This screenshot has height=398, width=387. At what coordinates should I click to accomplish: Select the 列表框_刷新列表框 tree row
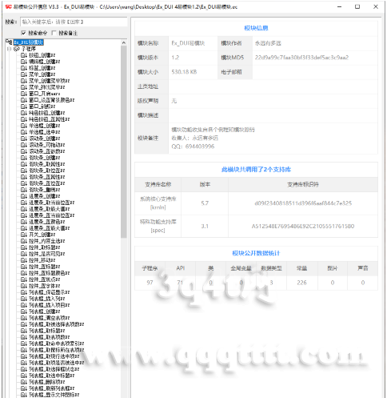tap(51, 388)
